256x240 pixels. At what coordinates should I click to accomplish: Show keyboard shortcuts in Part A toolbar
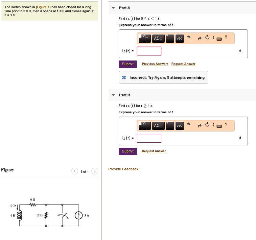coord(219,39)
